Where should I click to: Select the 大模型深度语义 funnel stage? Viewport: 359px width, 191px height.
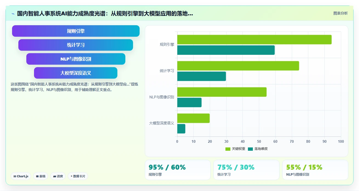point(76,73)
